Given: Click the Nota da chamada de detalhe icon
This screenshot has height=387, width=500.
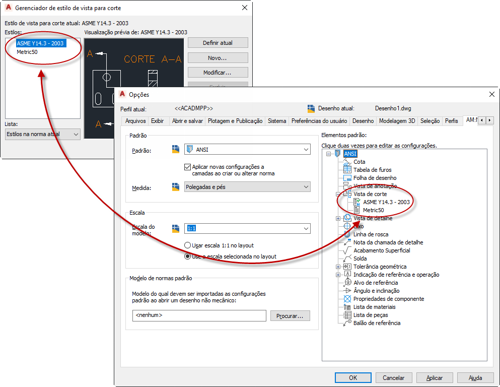Looking at the screenshot, I should (347, 242).
